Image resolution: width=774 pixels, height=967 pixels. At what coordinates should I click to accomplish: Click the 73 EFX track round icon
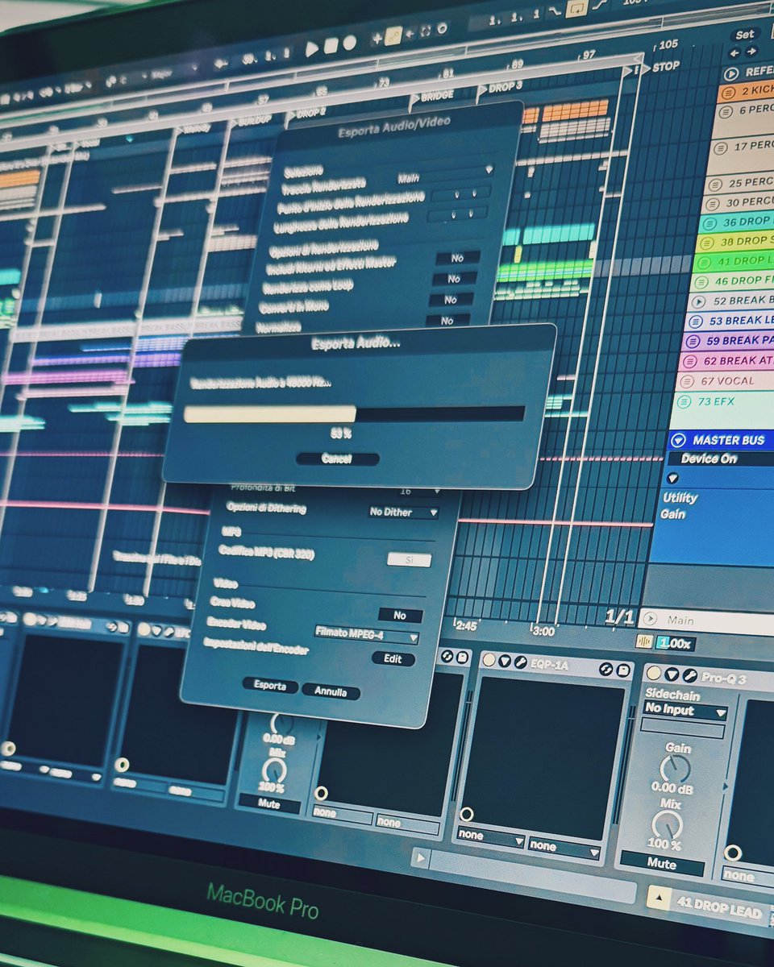[x=685, y=401]
